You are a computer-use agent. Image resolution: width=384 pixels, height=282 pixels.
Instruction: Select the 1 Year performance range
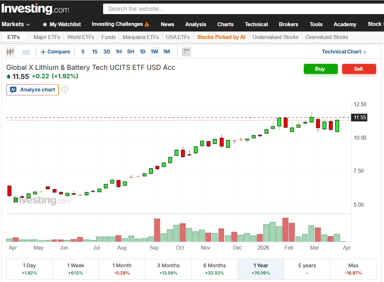[261, 269]
